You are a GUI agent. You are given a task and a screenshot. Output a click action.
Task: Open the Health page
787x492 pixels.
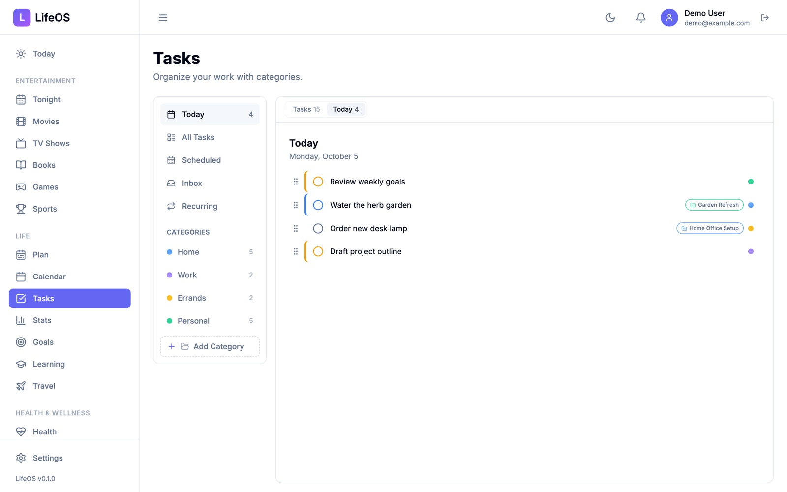click(70, 431)
